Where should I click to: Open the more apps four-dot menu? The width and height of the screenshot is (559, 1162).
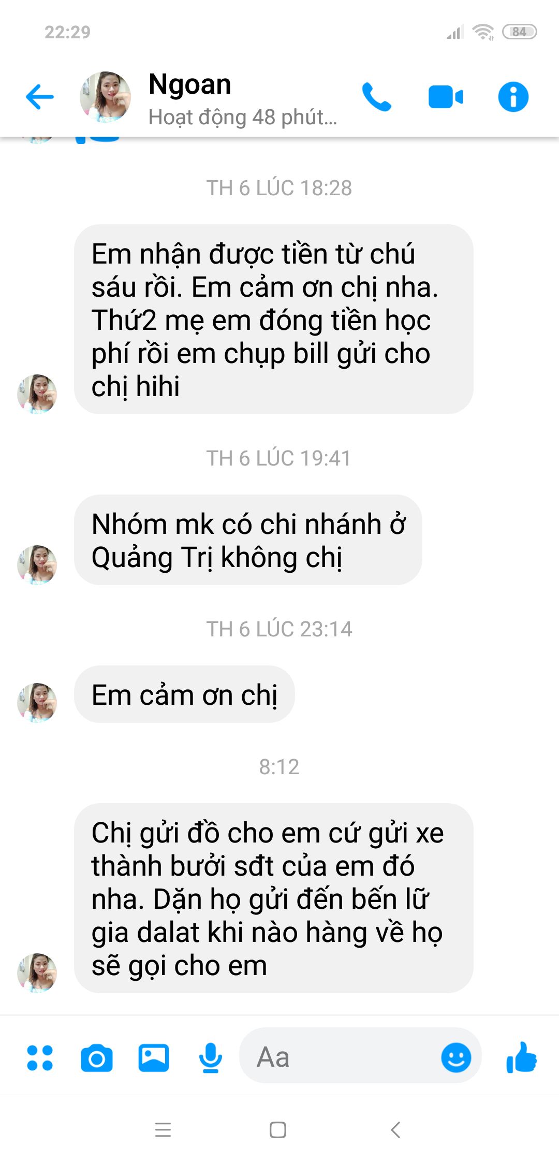[40, 1057]
